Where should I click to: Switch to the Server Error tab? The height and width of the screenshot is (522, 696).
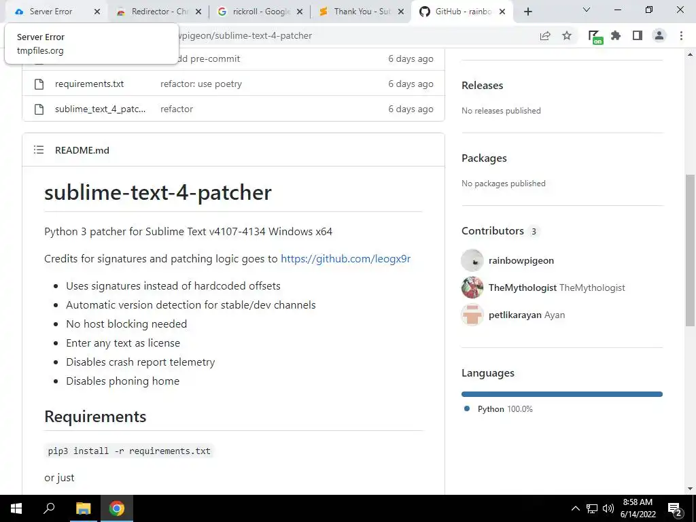(x=56, y=12)
